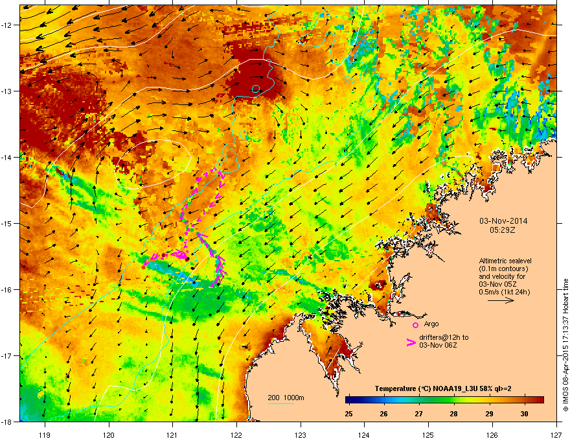Click the 0.5m/s velocity scale arrow
The width and height of the screenshot is (570, 441).
coord(501,300)
